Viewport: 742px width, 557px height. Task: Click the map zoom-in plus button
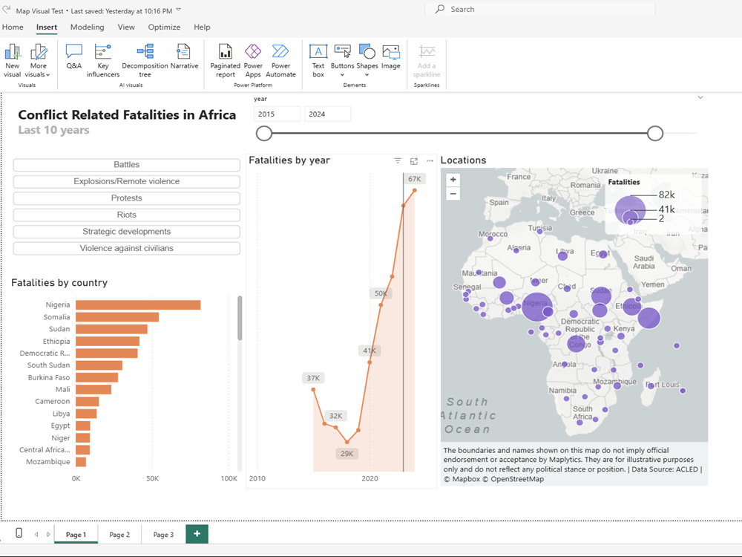[453, 179]
